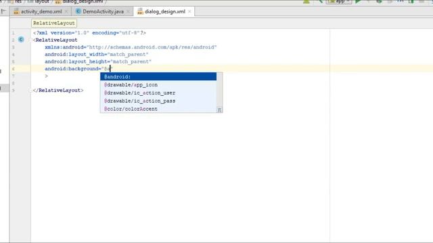Click the opening <RelativeLayout tag text

(x=55, y=40)
